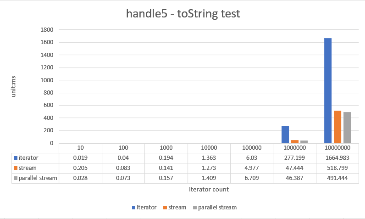
Task: Click the parallel stream row label in table
Action: click(x=38, y=178)
